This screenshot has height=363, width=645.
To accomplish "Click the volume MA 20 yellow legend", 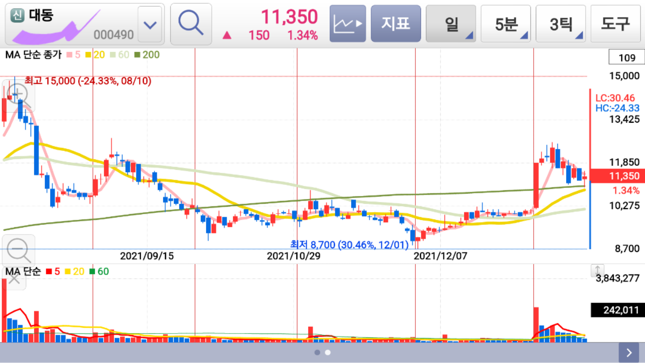I will coord(74,272).
